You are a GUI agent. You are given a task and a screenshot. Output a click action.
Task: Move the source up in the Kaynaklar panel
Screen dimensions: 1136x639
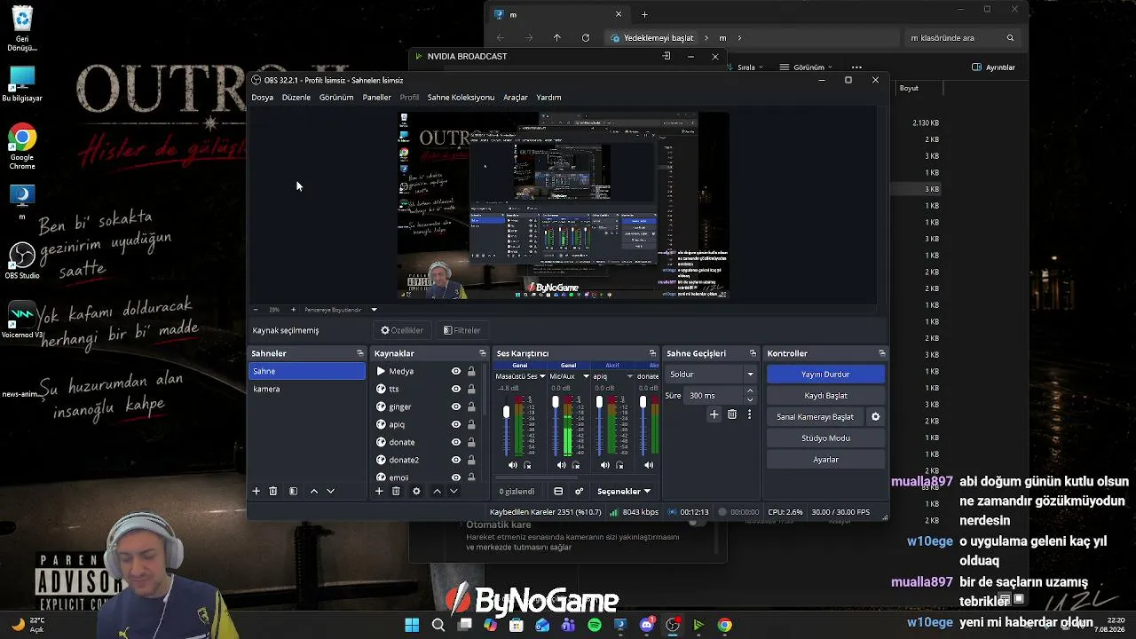(x=437, y=491)
